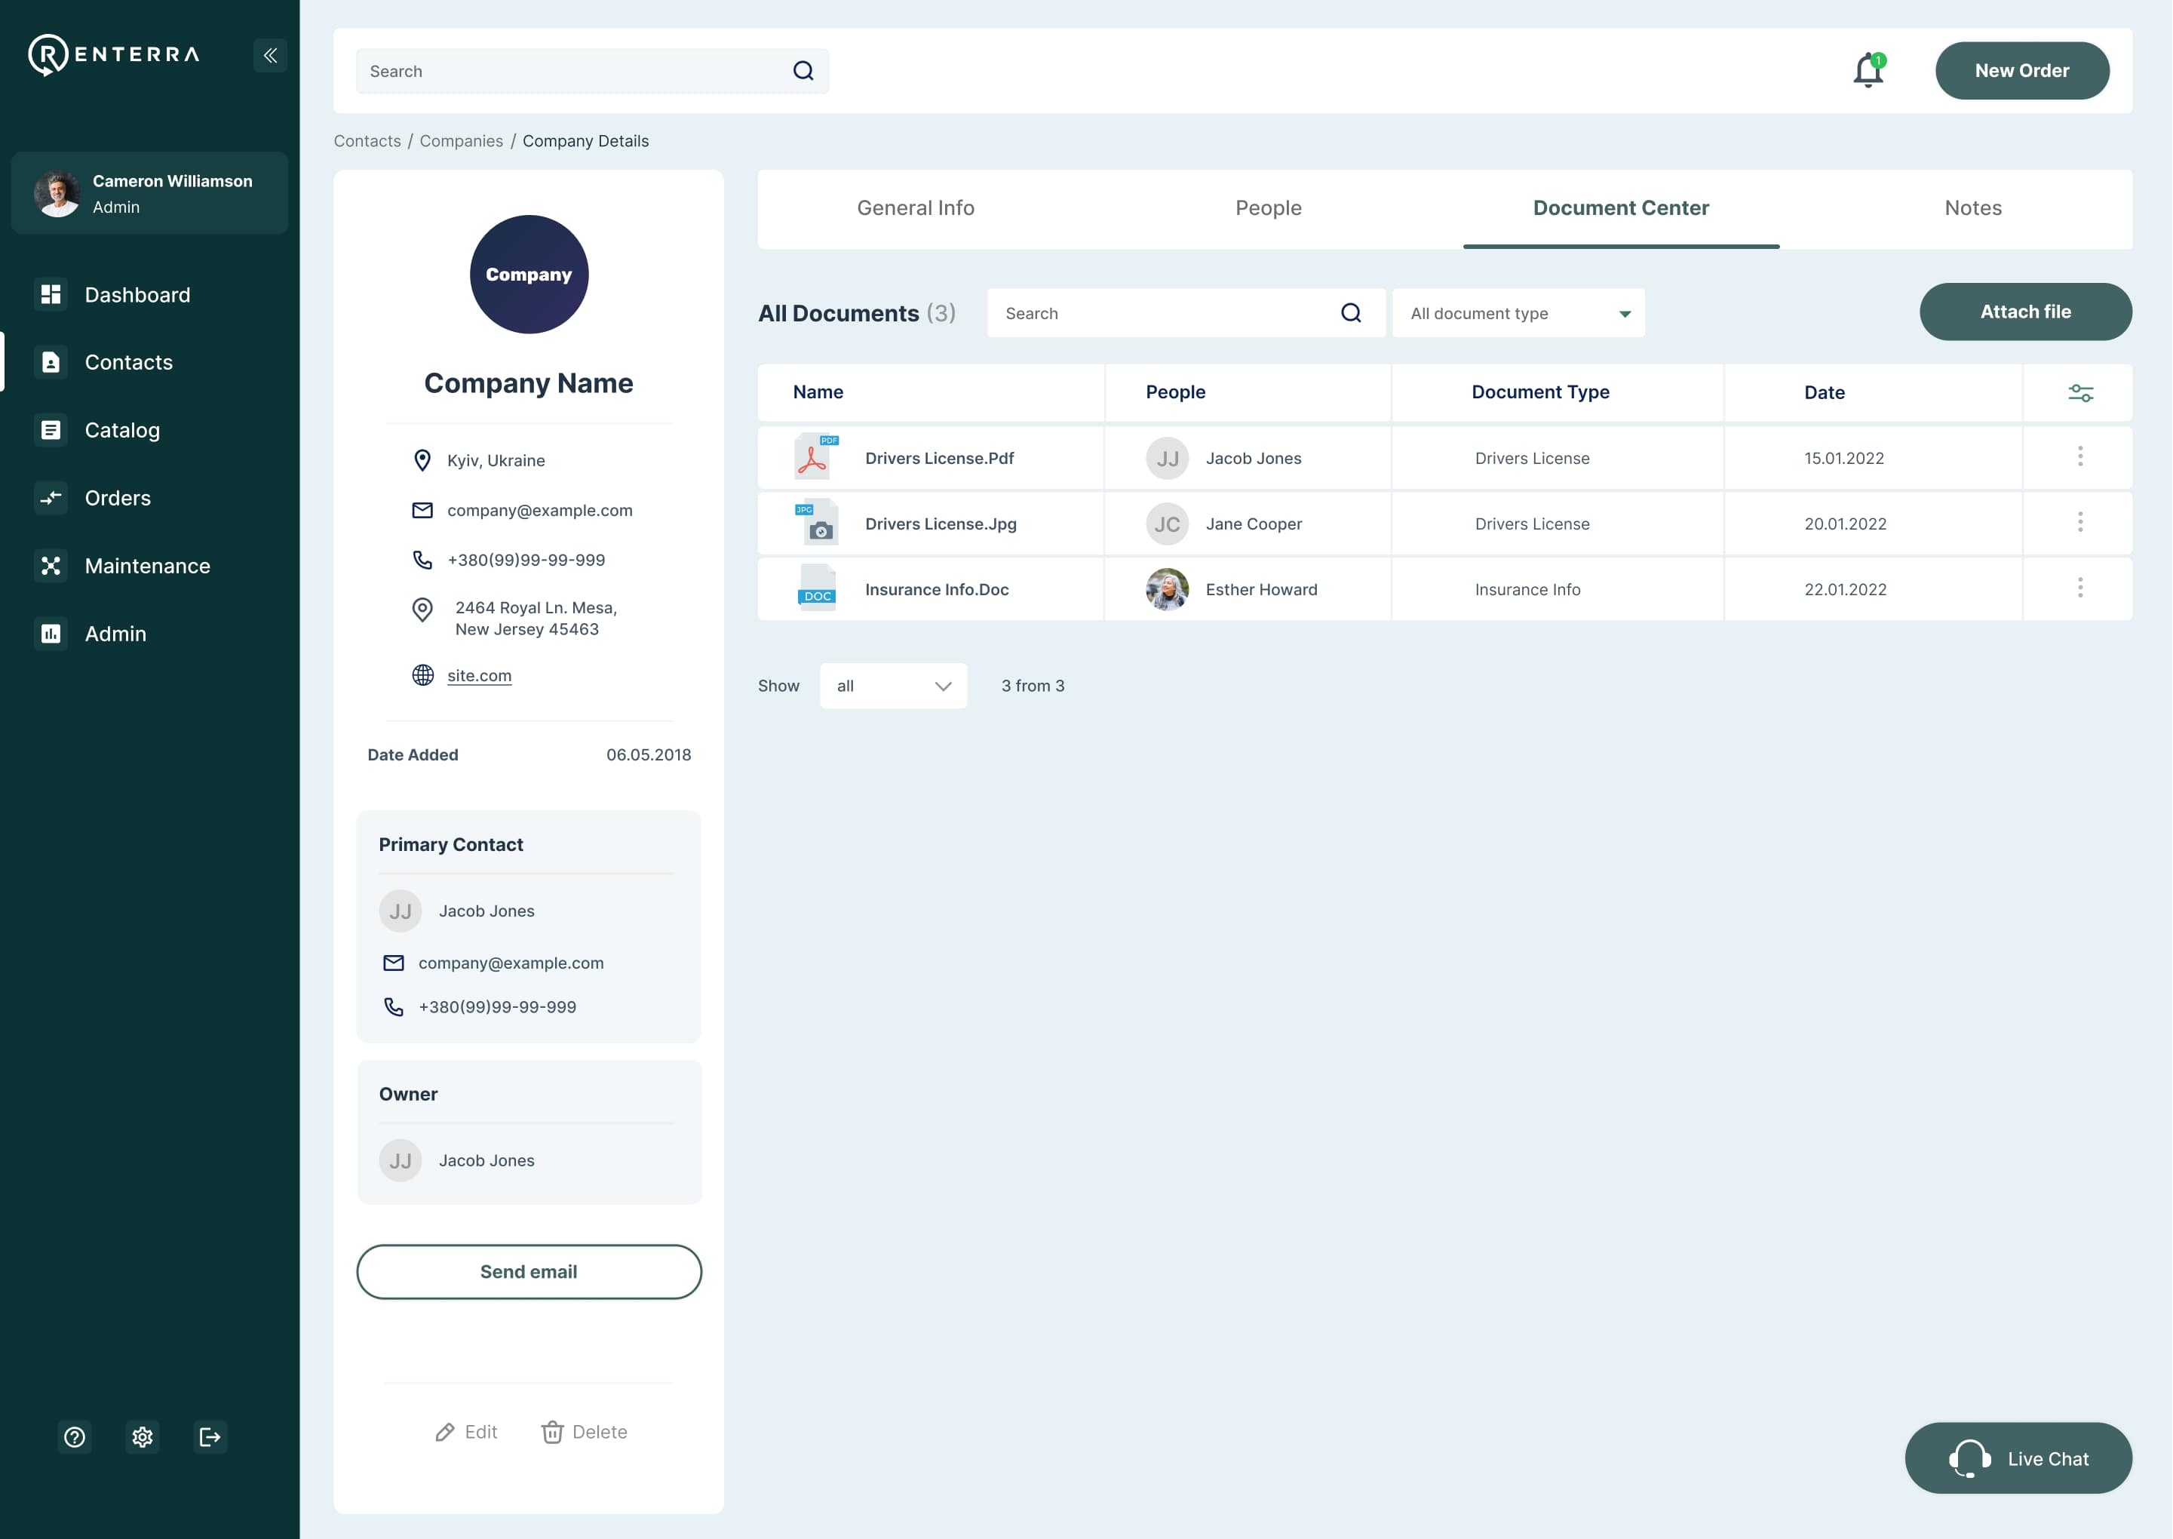The width and height of the screenshot is (2173, 1539).
Task: Open Contacts icon in sidebar
Action: point(51,362)
